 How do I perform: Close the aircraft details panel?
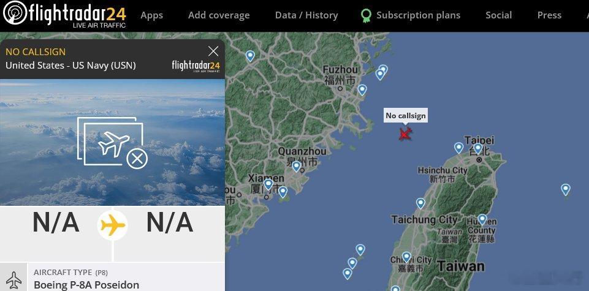213,51
